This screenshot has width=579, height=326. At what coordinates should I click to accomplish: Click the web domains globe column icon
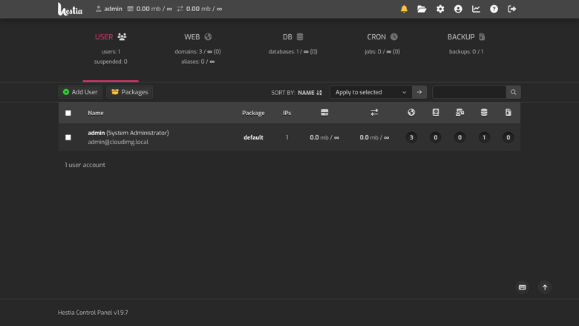pos(411,113)
